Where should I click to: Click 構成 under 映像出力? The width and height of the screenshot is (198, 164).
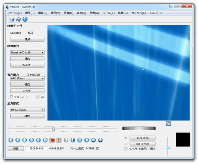tap(27, 59)
